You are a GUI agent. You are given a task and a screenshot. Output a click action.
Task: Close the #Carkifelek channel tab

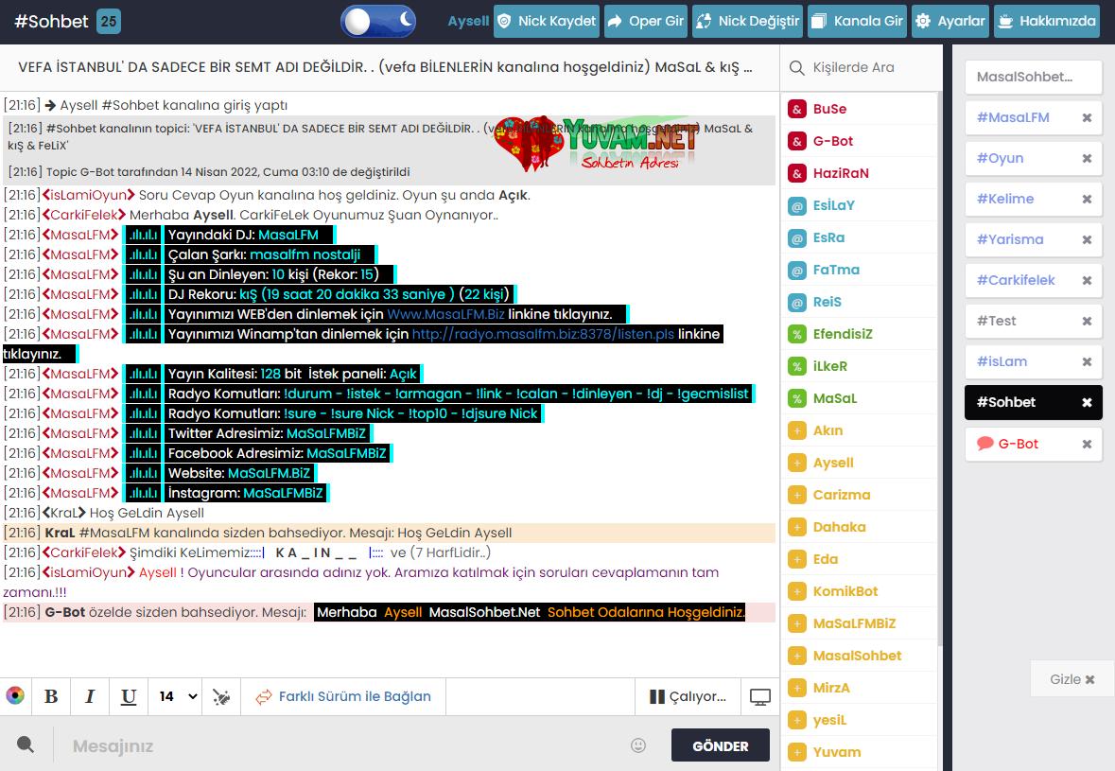coord(1087,280)
